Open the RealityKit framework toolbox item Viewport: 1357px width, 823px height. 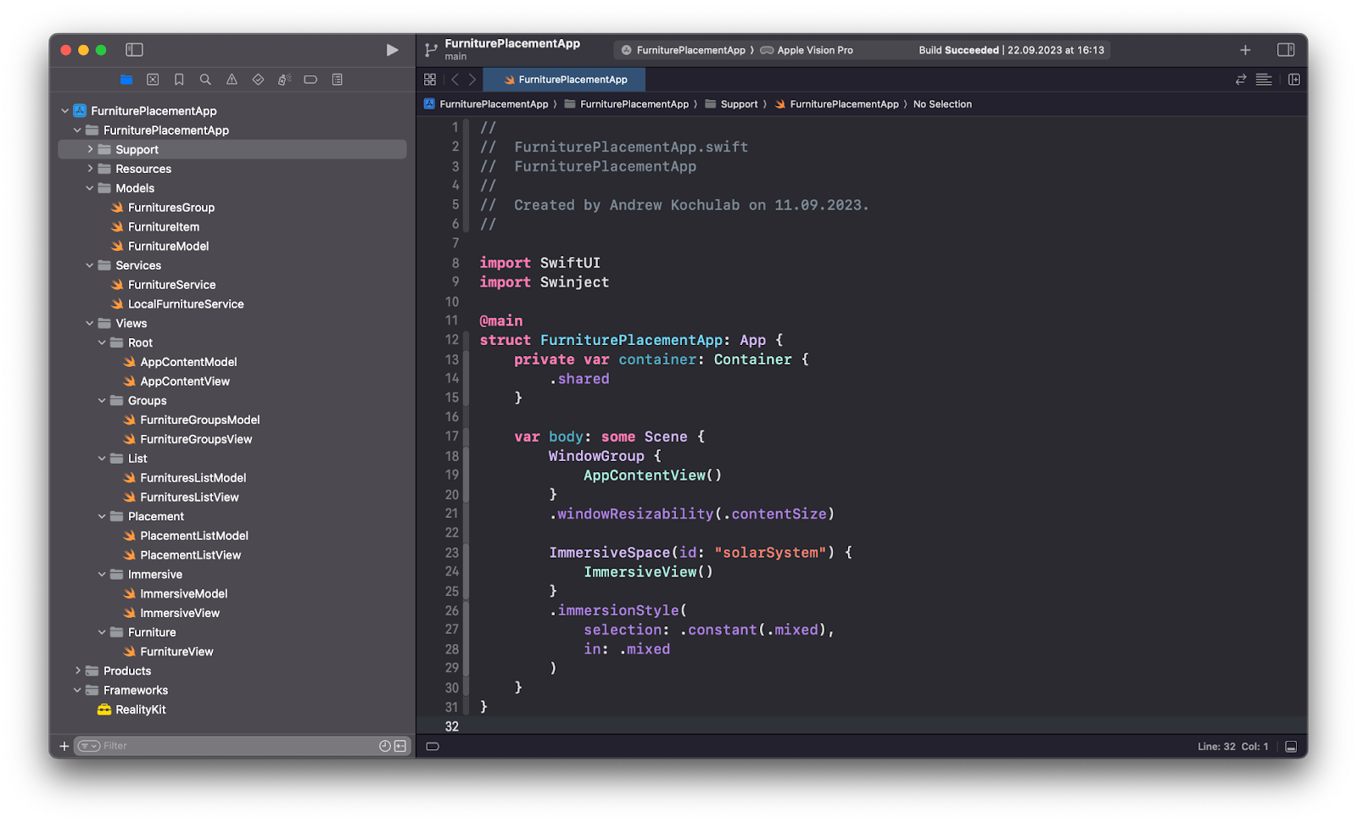tap(132, 709)
